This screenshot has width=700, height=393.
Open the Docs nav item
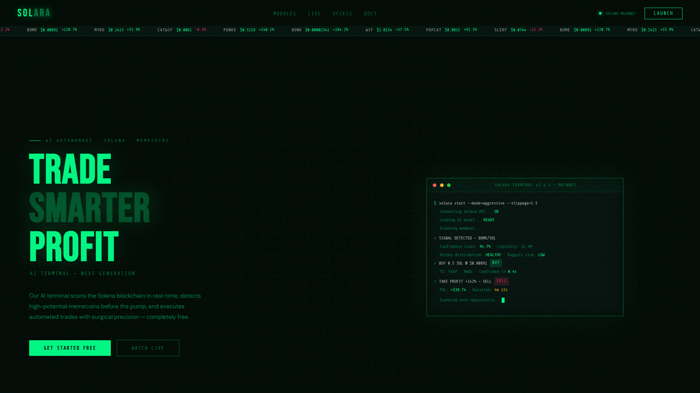[x=370, y=13]
